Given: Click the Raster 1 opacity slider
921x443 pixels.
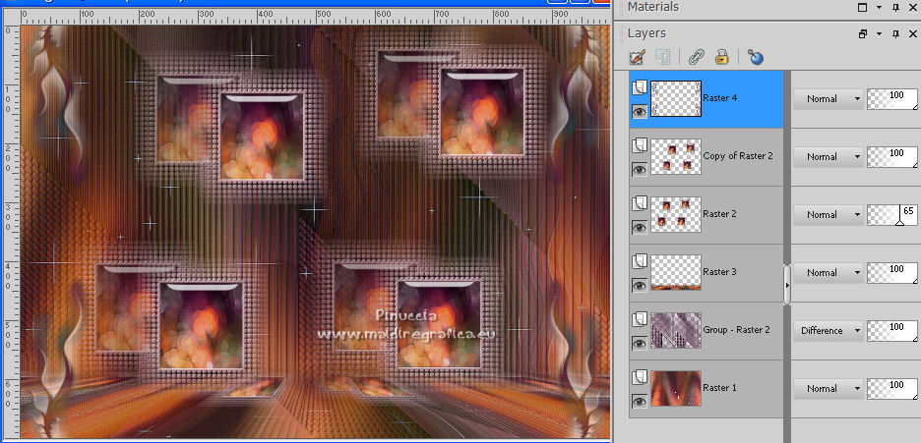Looking at the screenshot, I should (892, 389).
